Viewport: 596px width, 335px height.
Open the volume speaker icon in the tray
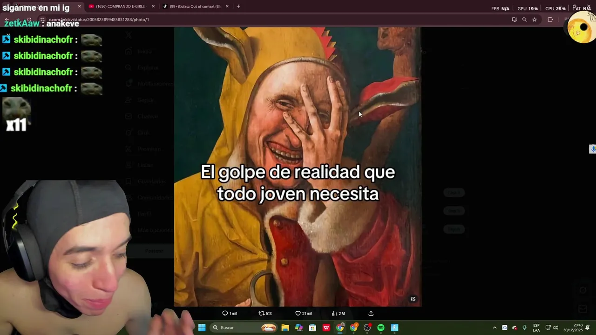pos(555,328)
